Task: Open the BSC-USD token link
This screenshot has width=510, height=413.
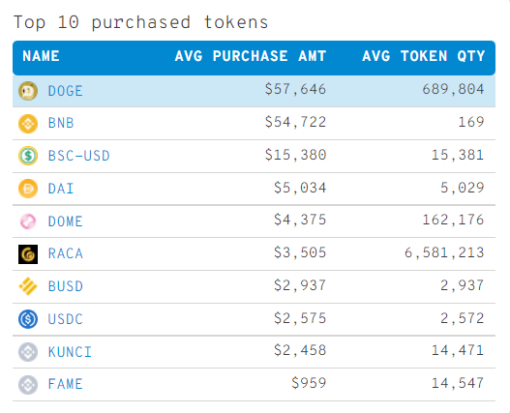Action: coord(79,156)
